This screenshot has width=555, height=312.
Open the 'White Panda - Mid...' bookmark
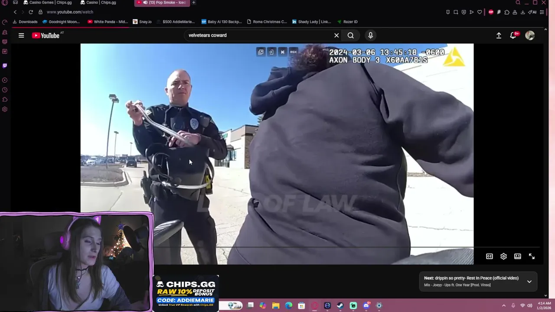tap(108, 22)
